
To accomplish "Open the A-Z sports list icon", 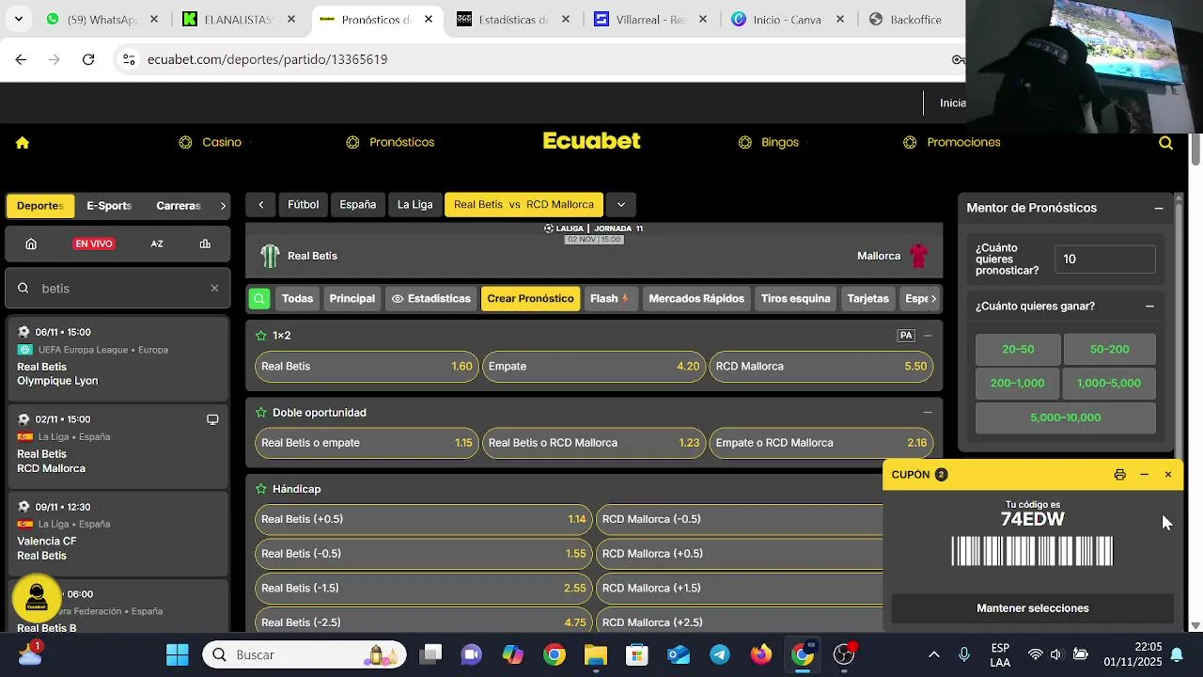I will 157,244.
